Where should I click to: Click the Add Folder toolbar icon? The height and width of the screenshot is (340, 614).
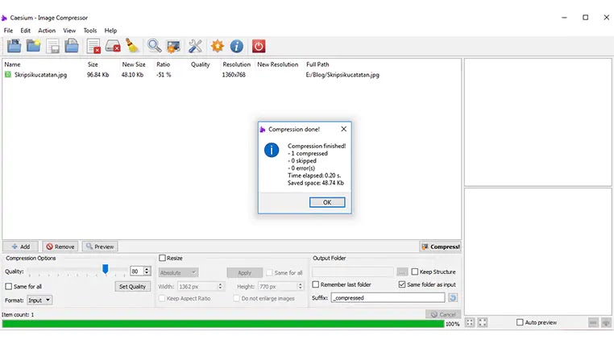34,46
